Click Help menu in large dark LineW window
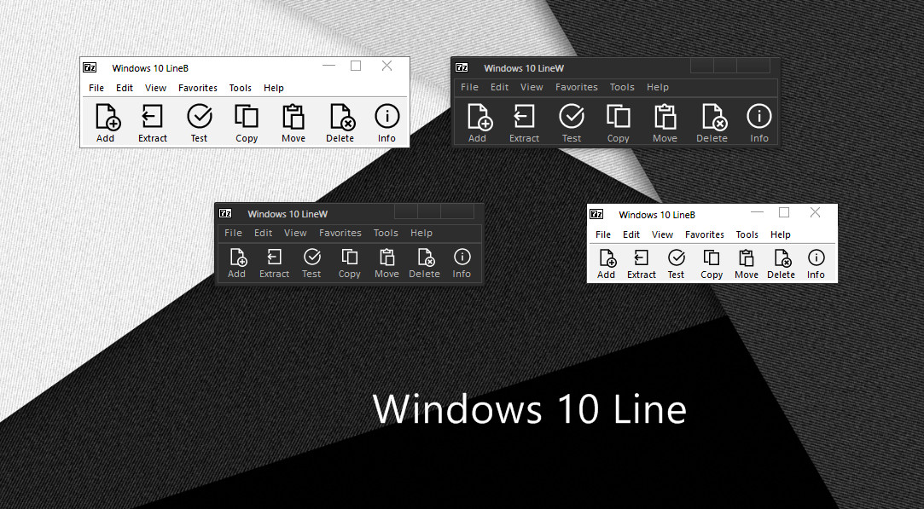The image size is (924, 509). (658, 87)
